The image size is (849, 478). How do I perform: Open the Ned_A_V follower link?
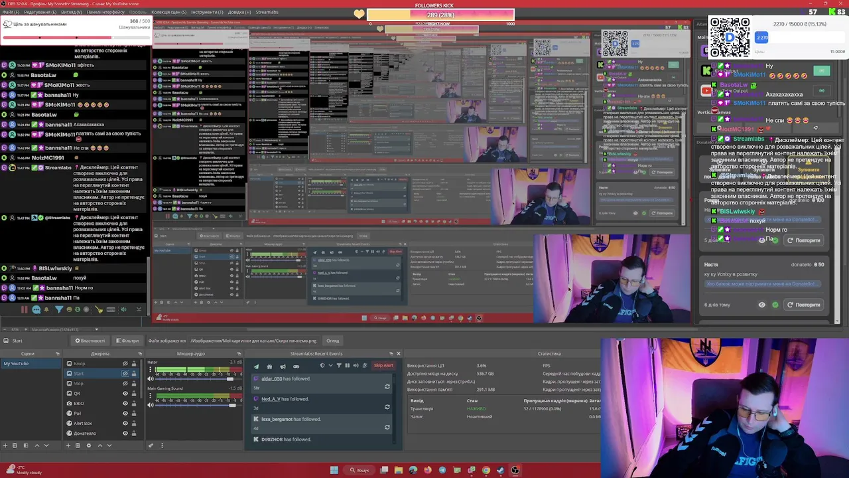[271, 399]
